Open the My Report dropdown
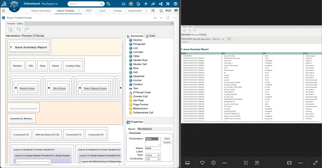The image size is (322, 168). tap(50, 4)
